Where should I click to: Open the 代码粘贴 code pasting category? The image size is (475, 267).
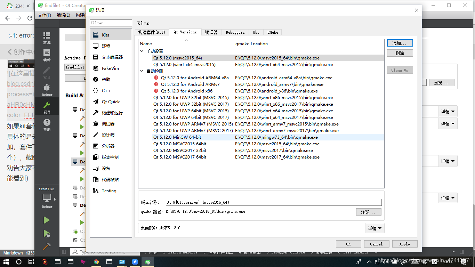pyautogui.click(x=111, y=179)
